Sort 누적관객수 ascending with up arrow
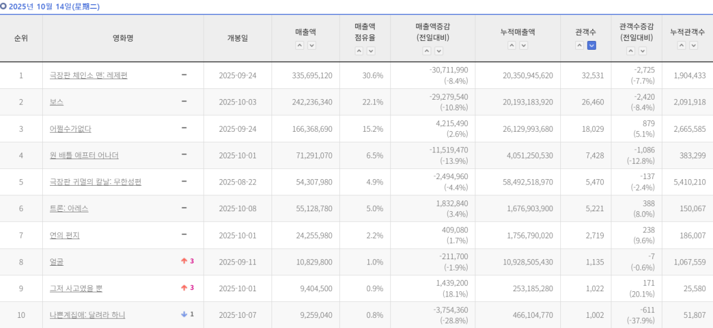Image resolution: width=713 pixels, height=328 pixels. click(682, 46)
